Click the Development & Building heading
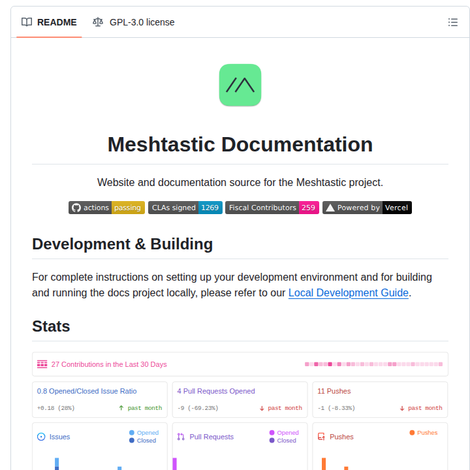The height and width of the screenshot is (470, 470). 122,243
